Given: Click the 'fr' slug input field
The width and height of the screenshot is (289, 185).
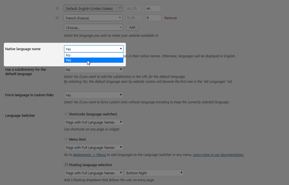Looking at the screenshot, I should tap(153, 18).
